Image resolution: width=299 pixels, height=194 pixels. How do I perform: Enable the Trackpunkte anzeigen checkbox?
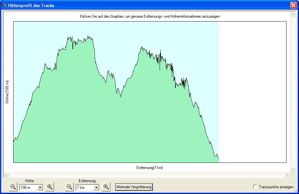click(255, 187)
